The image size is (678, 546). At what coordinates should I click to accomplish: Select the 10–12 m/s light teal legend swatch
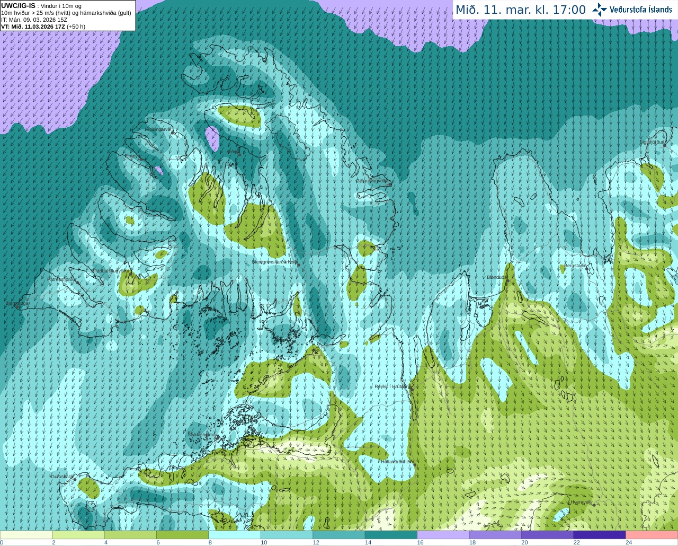[x=287, y=535]
